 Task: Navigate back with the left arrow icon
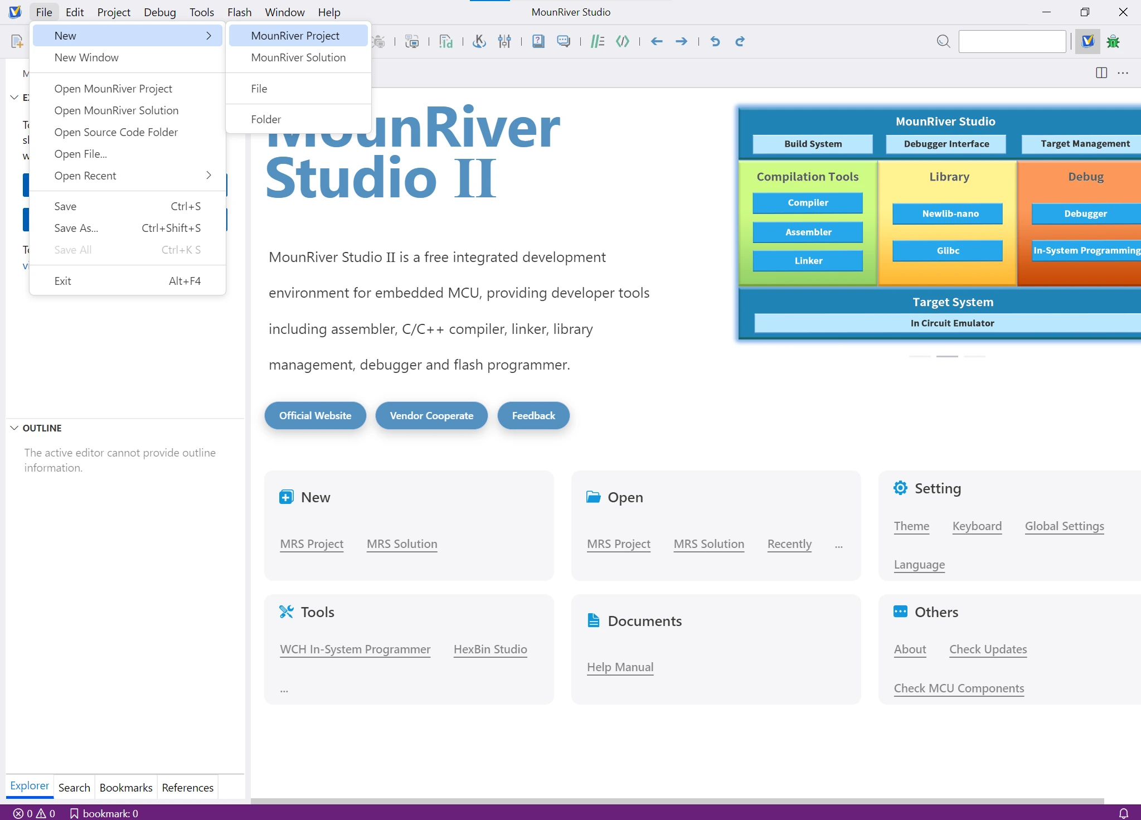pyautogui.click(x=657, y=41)
